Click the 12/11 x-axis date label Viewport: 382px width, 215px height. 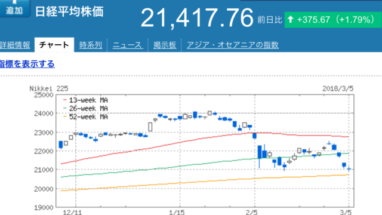(72, 213)
